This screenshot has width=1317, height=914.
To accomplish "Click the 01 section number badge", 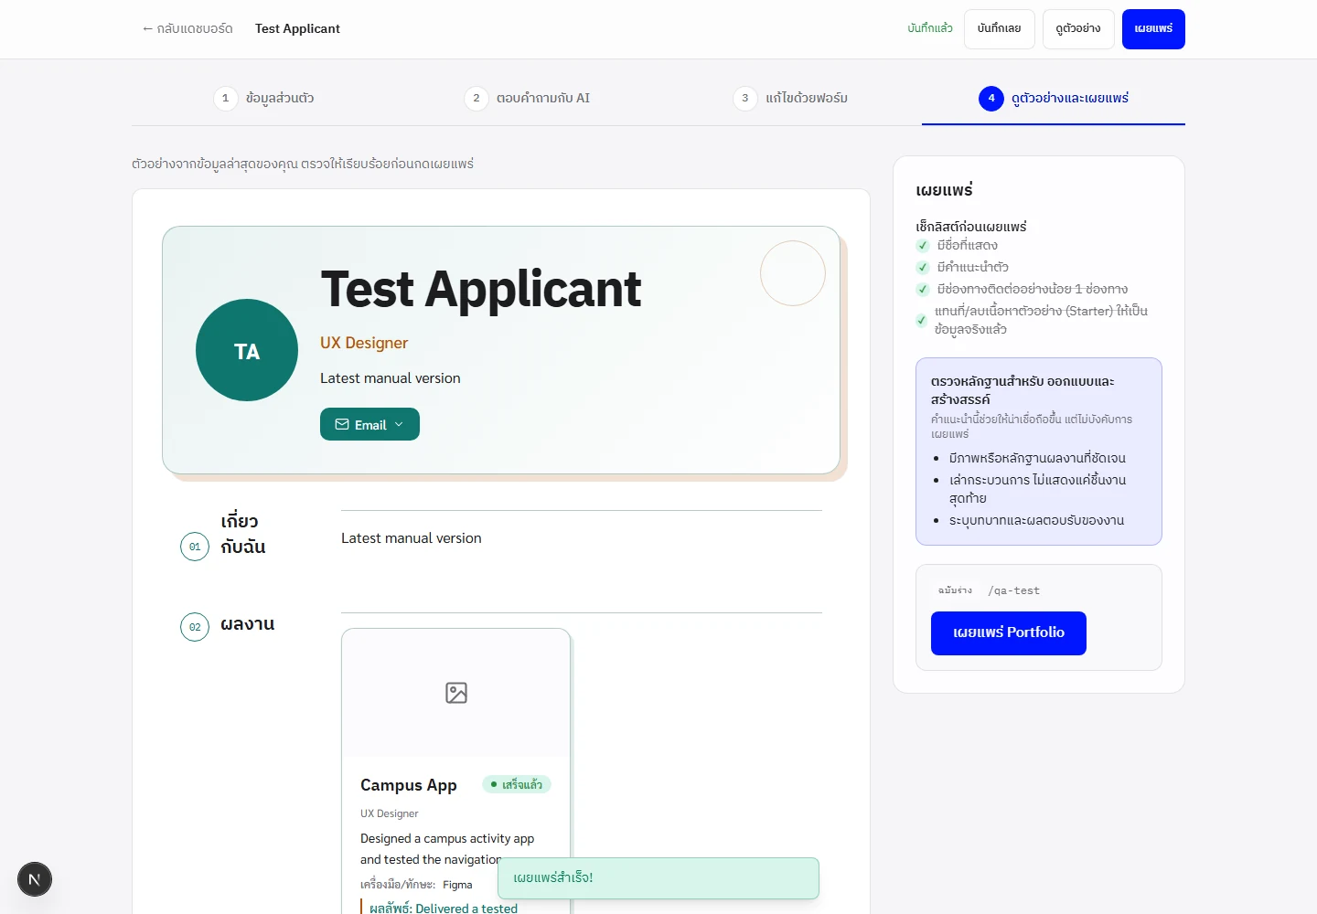I will 195,547.
